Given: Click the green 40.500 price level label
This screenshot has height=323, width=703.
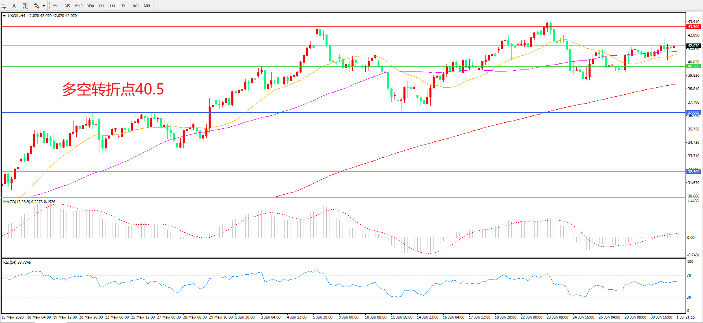Looking at the screenshot, I should point(693,66).
